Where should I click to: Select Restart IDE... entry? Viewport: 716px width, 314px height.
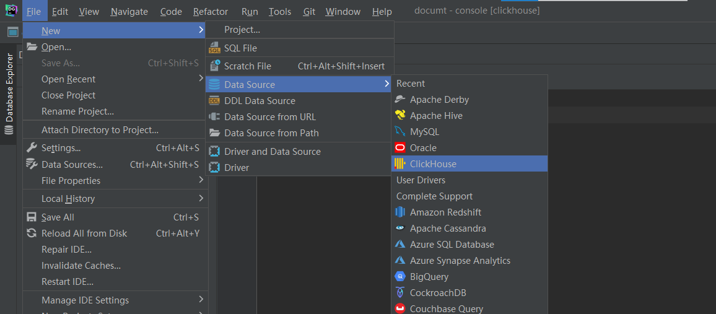pos(116,282)
